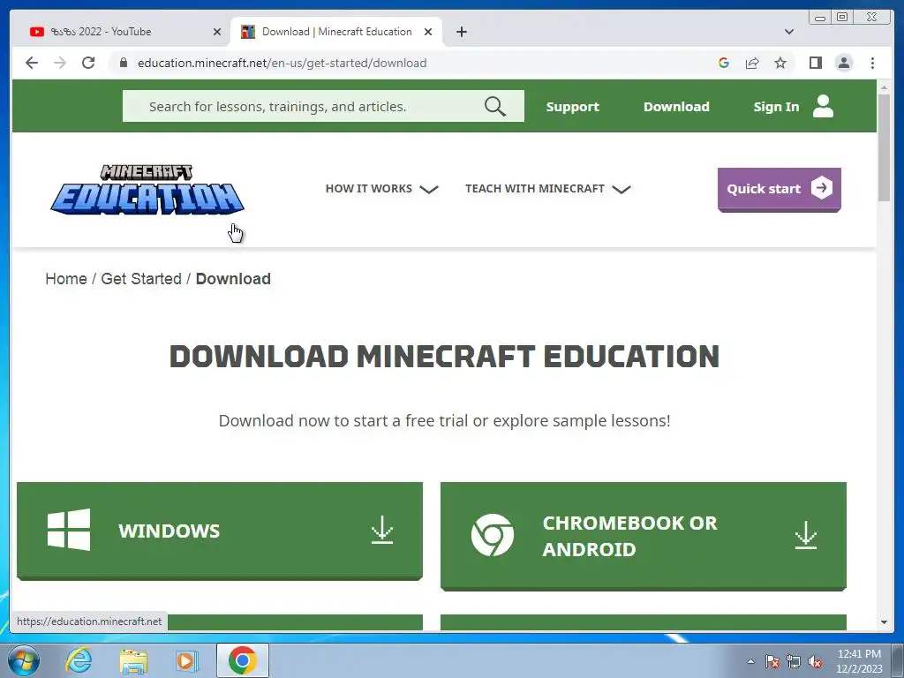Image resolution: width=904 pixels, height=678 pixels.
Task: Click the browser forward arrow
Action: [x=60, y=63]
